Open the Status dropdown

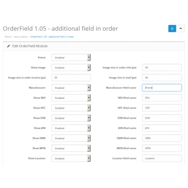coord(71,58)
